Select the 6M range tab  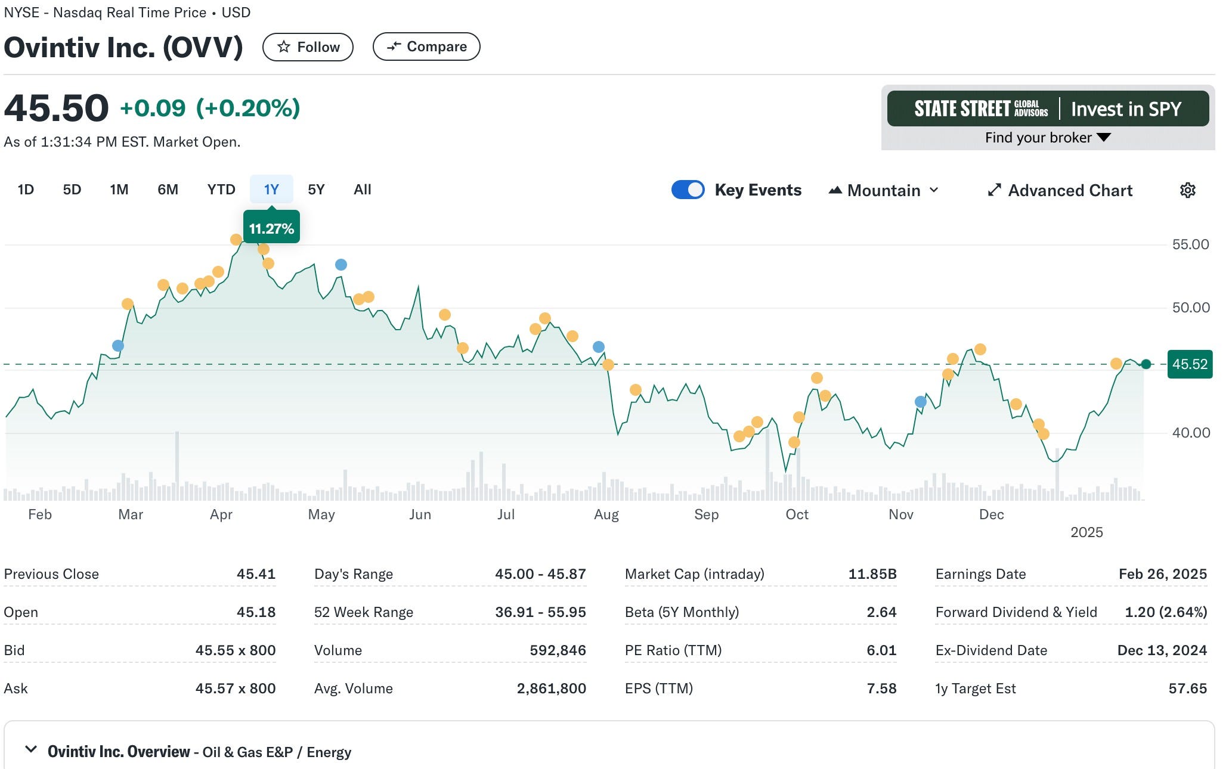click(x=168, y=190)
